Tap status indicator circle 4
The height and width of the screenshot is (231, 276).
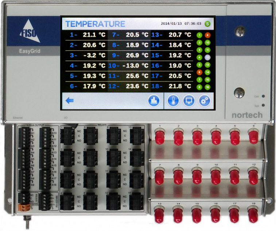[199, 57]
